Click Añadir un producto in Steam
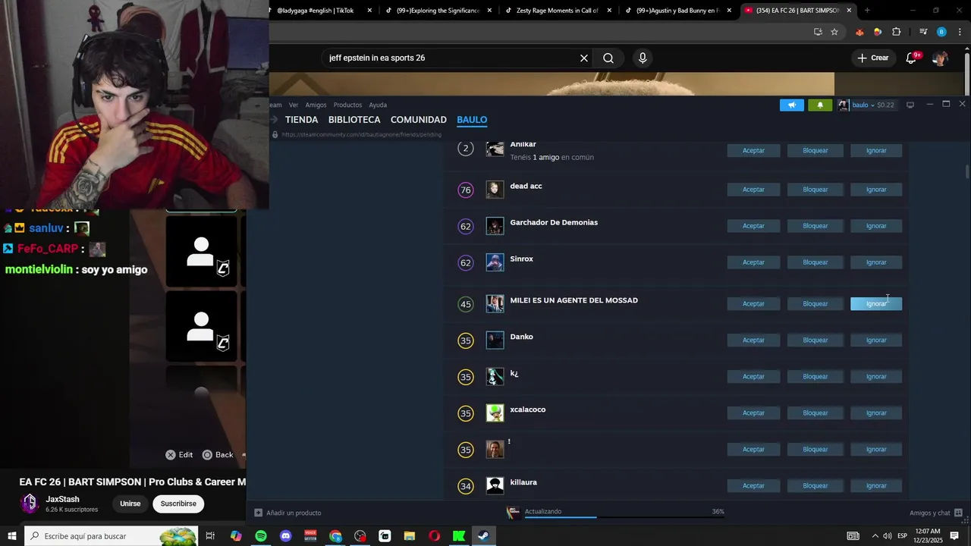Viewport: 971px width, 546px height. 288,513
